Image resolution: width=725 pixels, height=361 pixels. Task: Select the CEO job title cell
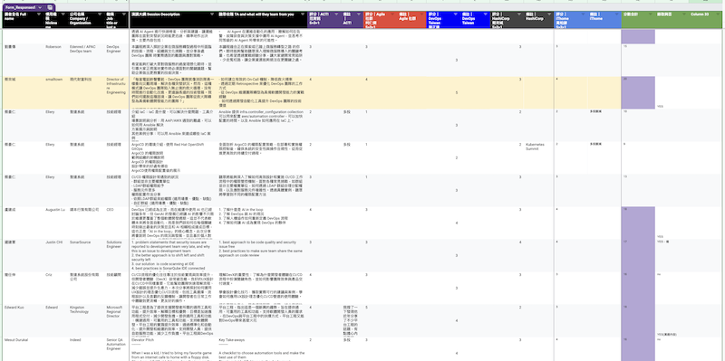[117, 223]
